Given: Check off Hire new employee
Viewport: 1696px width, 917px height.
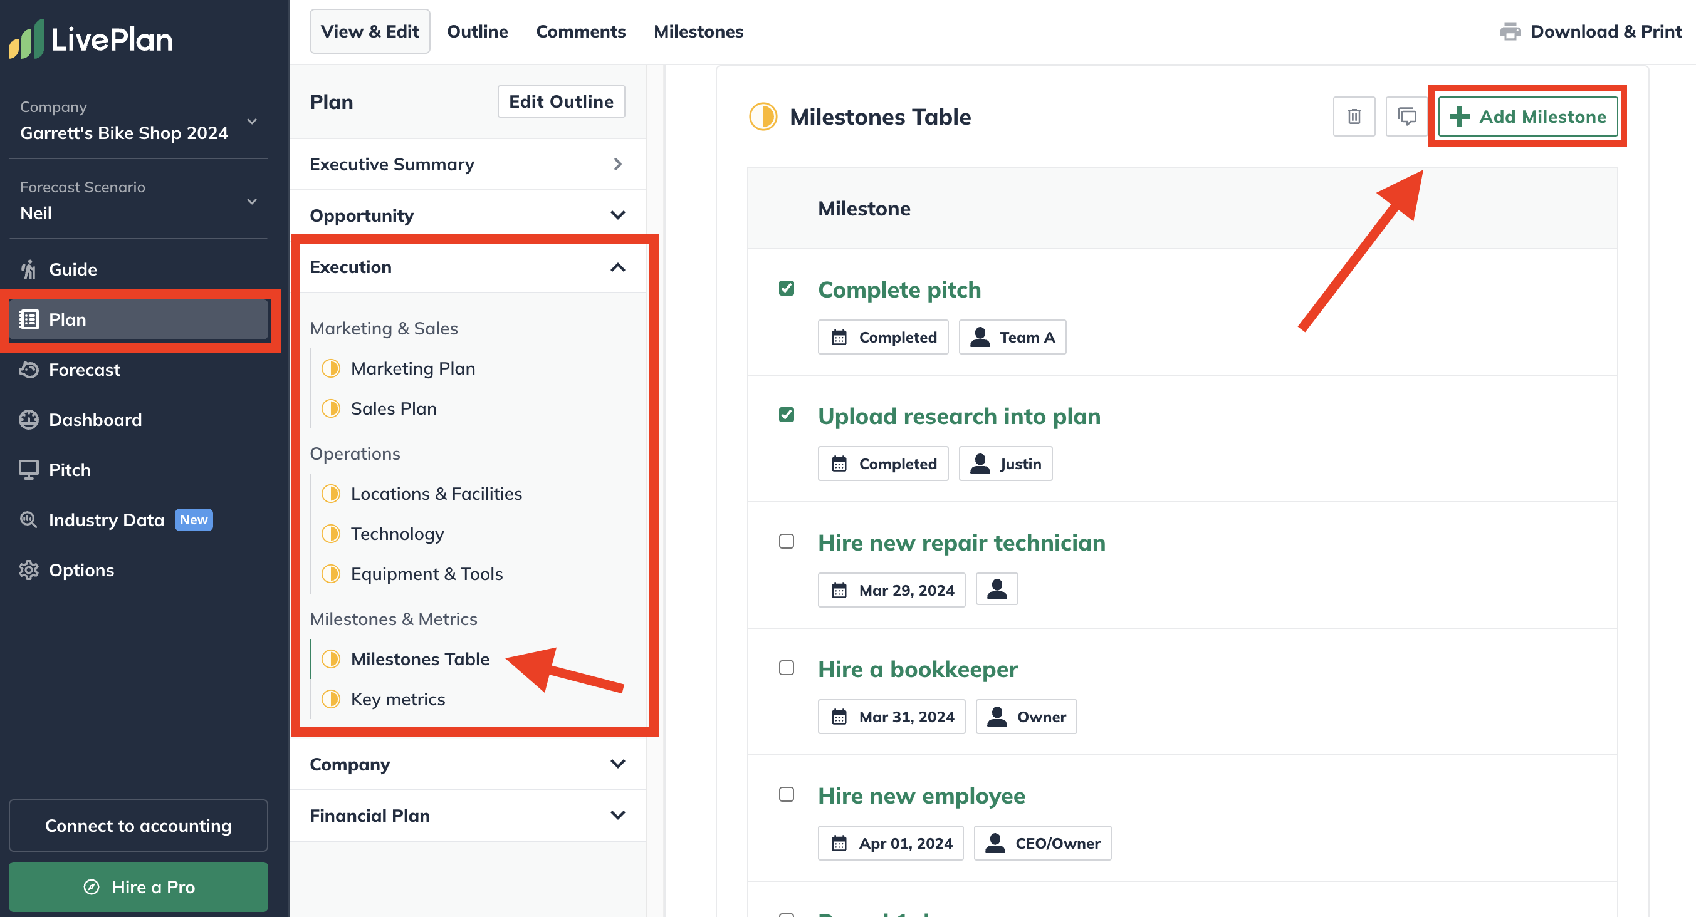Looking at the screenshot, I should (786, 794).
